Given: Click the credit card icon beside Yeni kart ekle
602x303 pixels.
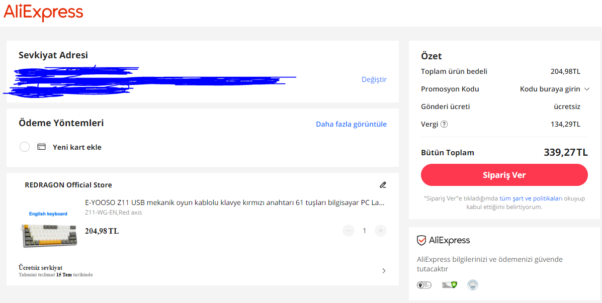Looking at the screenshot, I should (41, 147).
